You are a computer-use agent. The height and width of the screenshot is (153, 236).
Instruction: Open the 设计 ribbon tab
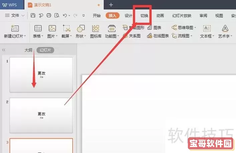[x=128, y=16]
